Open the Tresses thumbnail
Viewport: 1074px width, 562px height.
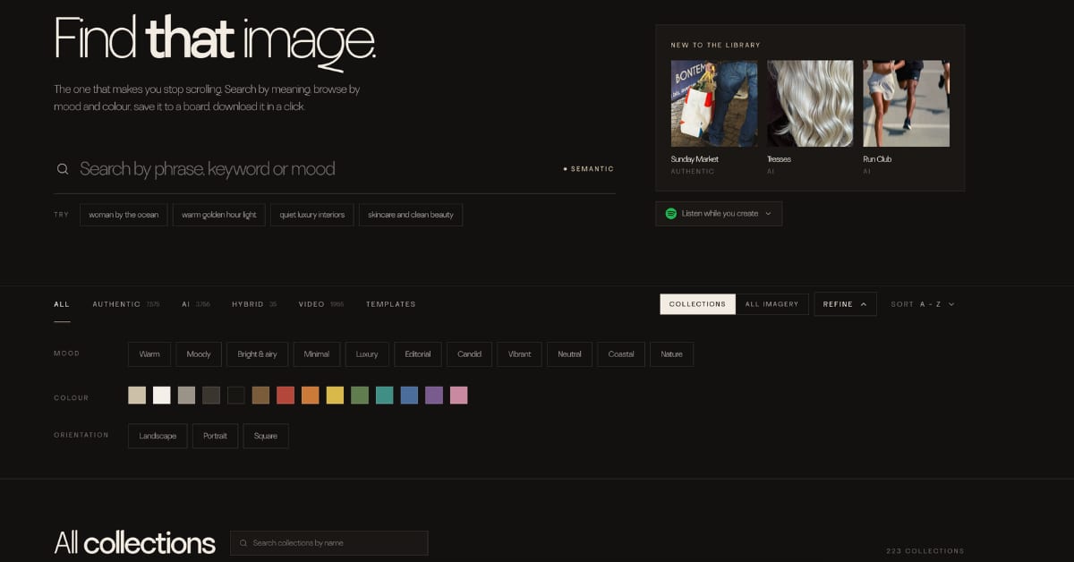coord(810,104)
